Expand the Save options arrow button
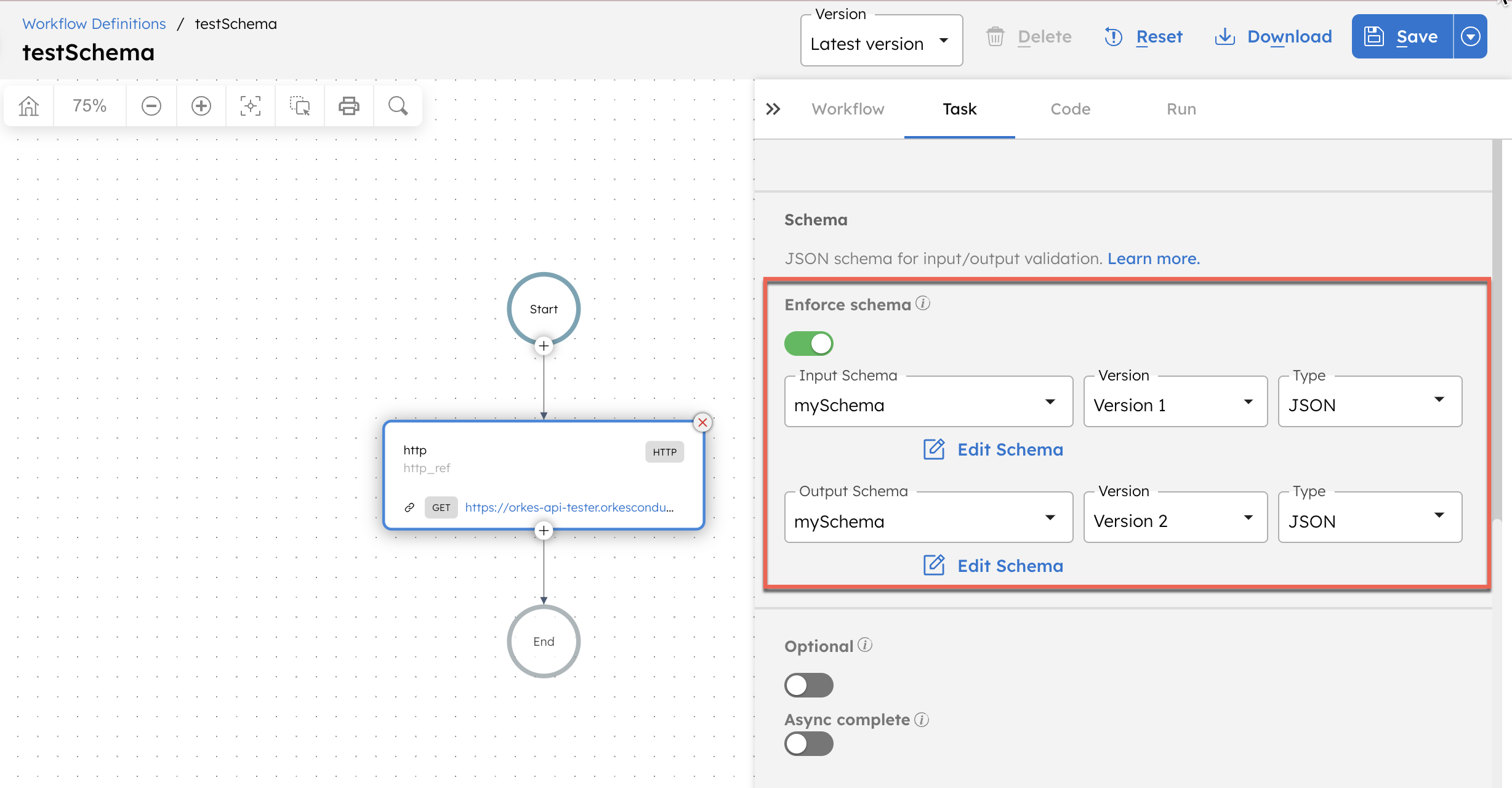The width and height of the screenshot is (1512, 788). pos(1471,37)
